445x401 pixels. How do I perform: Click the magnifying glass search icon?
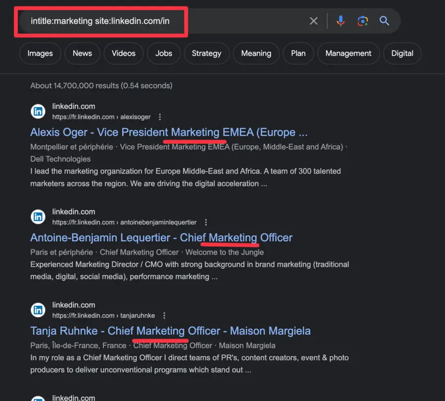[x=384, y=21]
